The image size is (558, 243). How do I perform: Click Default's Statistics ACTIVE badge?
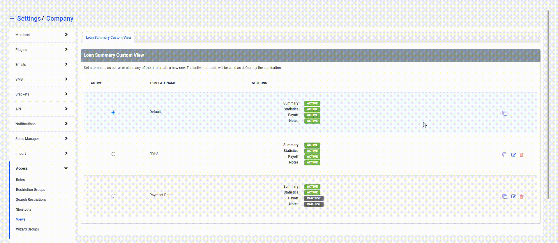pos(312,109)
